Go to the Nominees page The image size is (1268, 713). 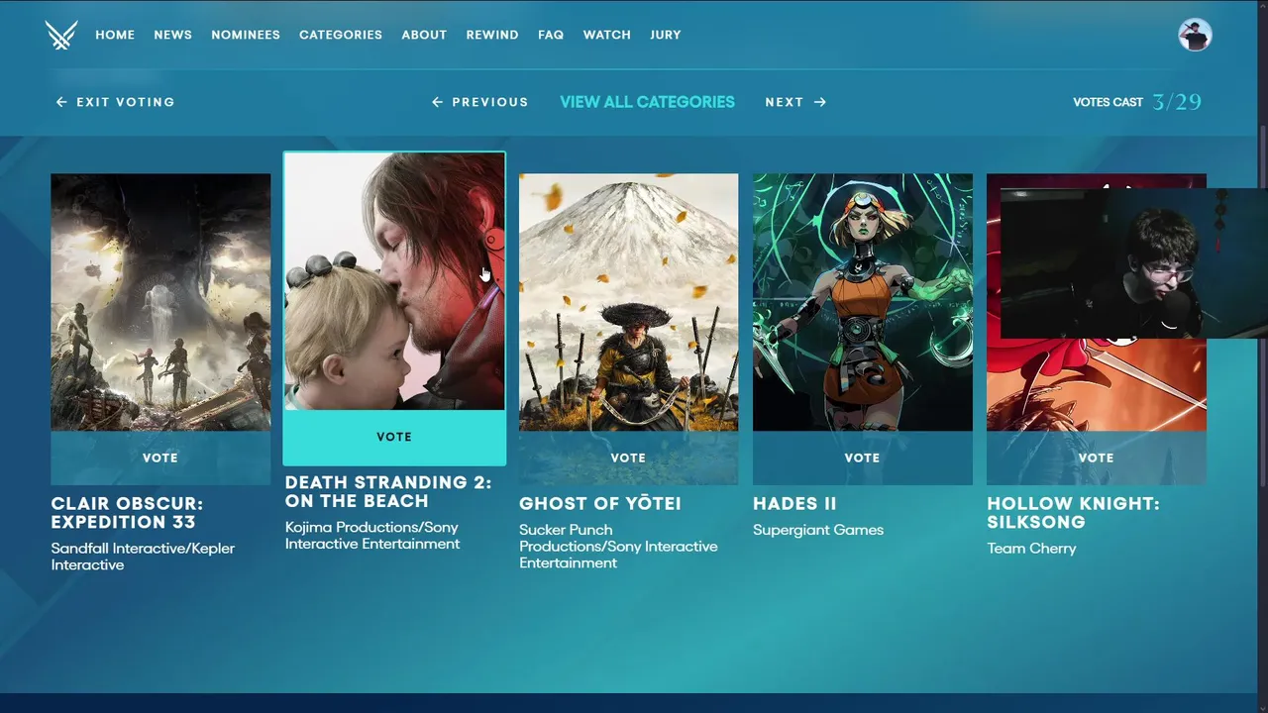click(246, 35)
